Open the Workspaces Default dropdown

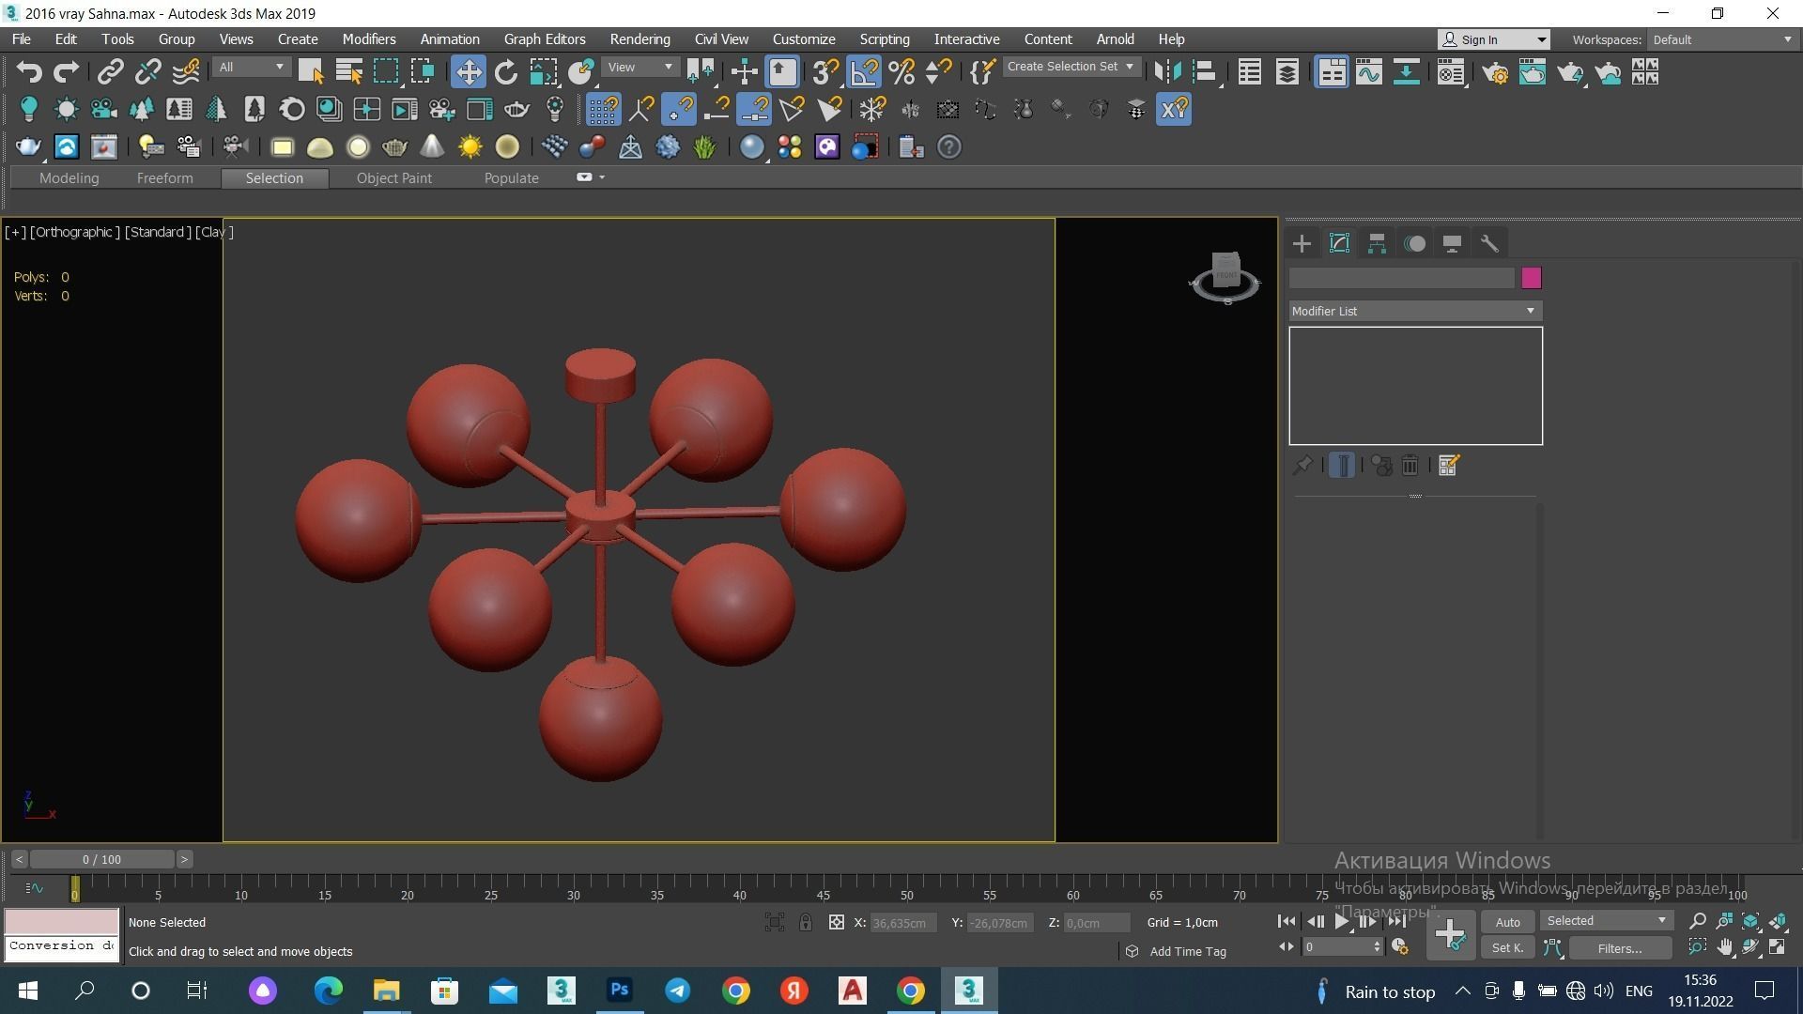[1722, 39]
